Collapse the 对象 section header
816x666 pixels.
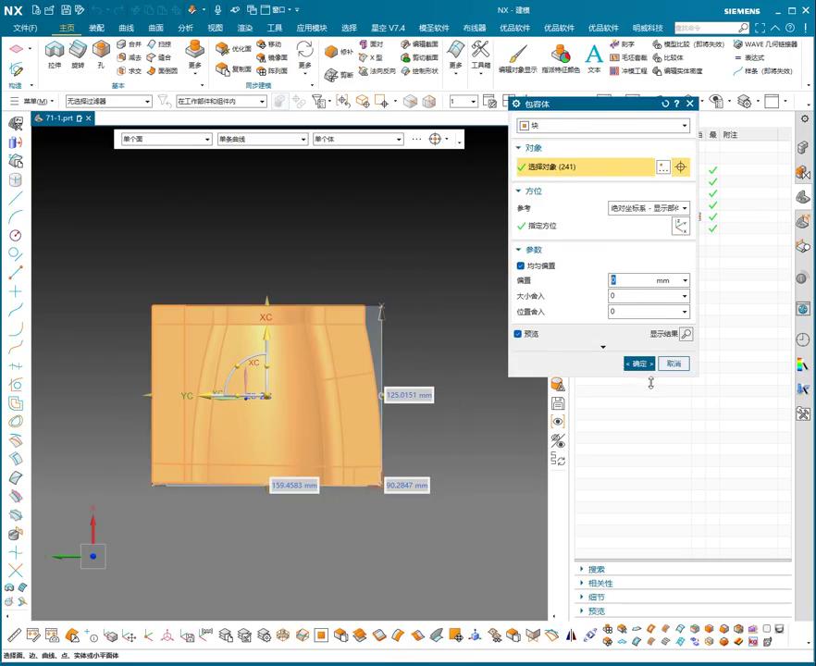(x=533, y=148)
